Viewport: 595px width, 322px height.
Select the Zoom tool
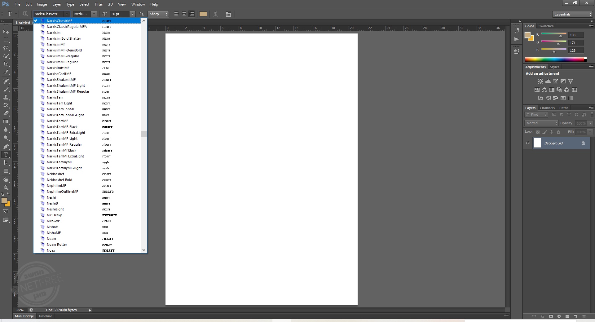click(x=6, y=188)
